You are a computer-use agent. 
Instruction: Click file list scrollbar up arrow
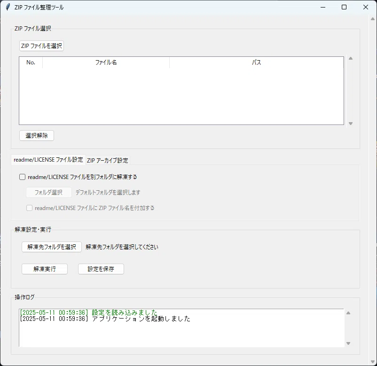coord(351,58)
